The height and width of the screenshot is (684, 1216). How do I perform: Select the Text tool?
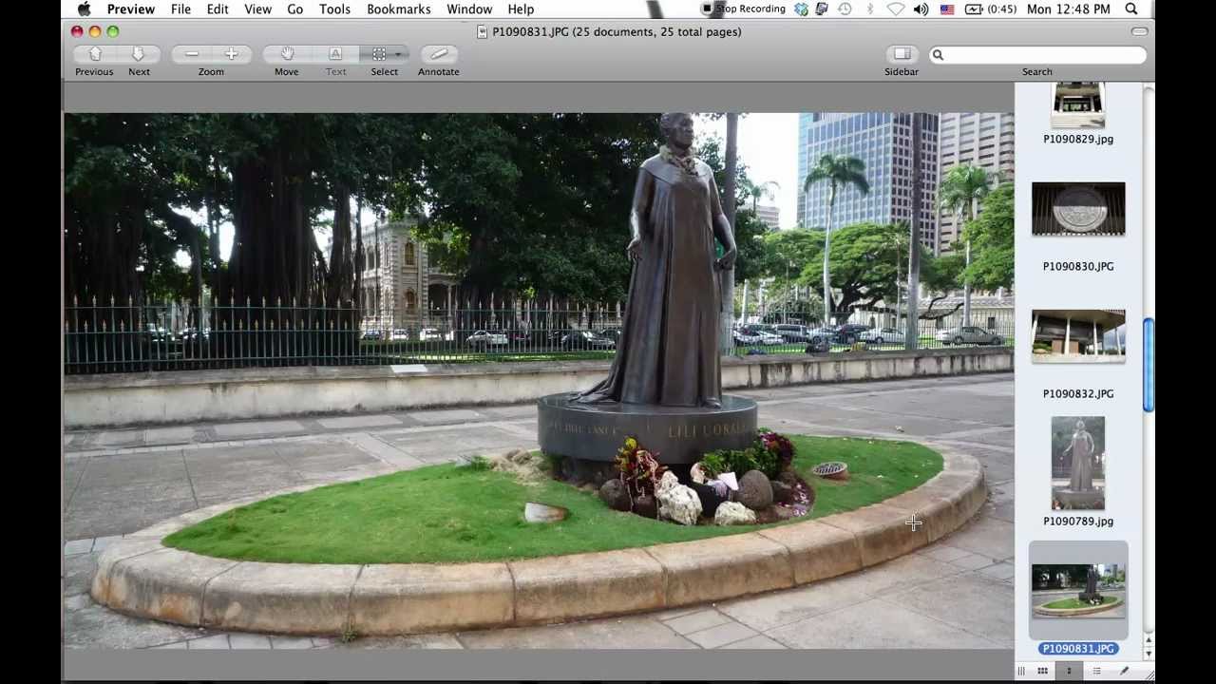pyautogui.click(x=335, y=54)
